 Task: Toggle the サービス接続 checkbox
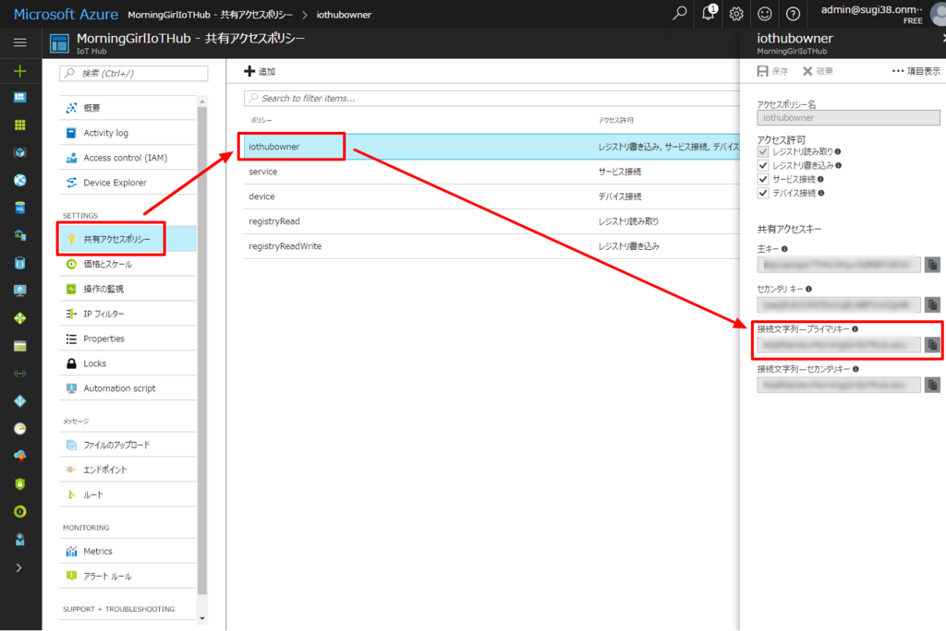(763, 179)
